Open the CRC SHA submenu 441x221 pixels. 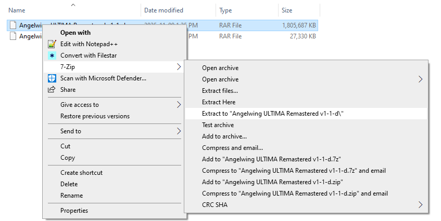point(420,205)
